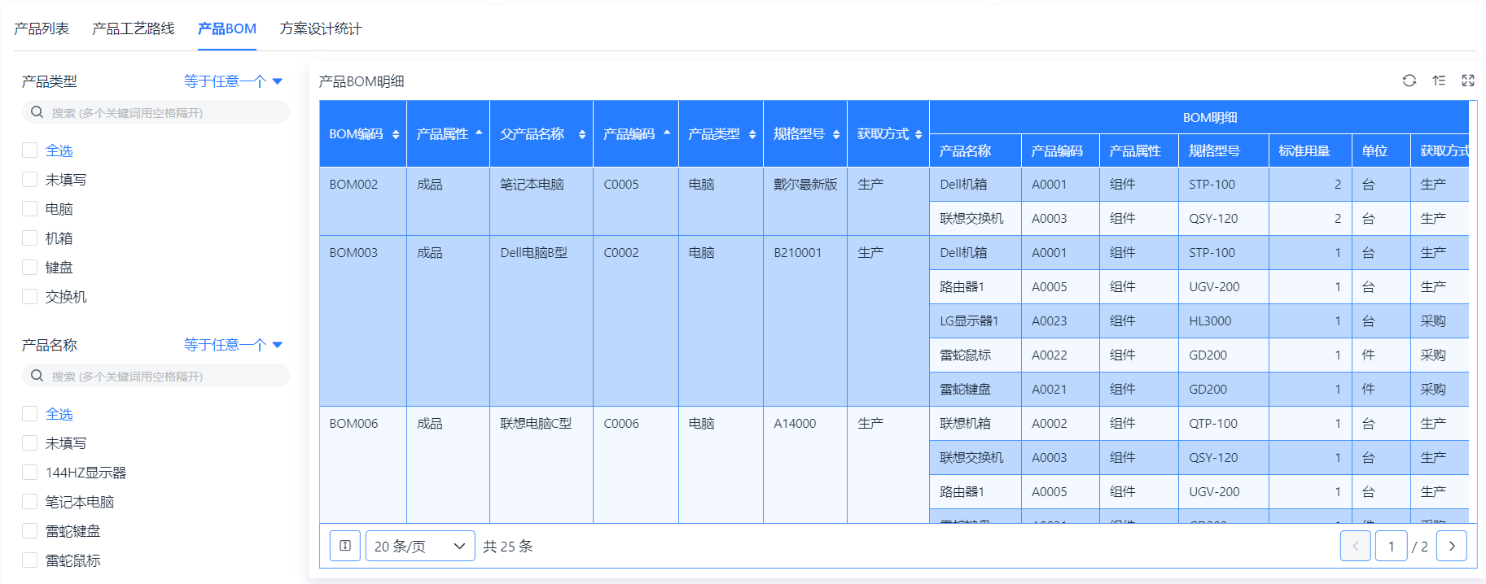
Task: Sort the first 产品属性 column in the header
Action: (x=479, y=133)
